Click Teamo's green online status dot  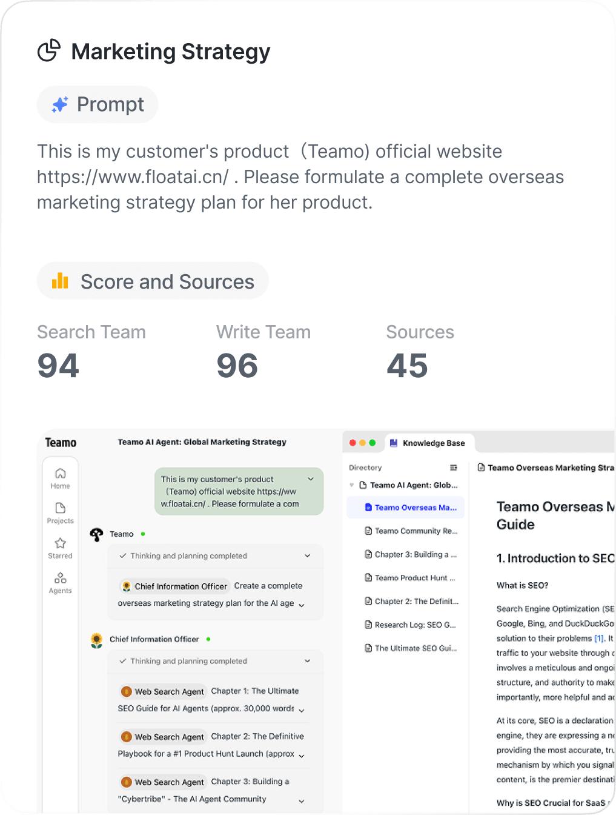coord(143,534)
